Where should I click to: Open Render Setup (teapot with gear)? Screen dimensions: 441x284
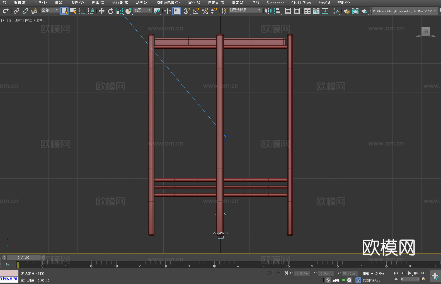(x=346, y=11)
